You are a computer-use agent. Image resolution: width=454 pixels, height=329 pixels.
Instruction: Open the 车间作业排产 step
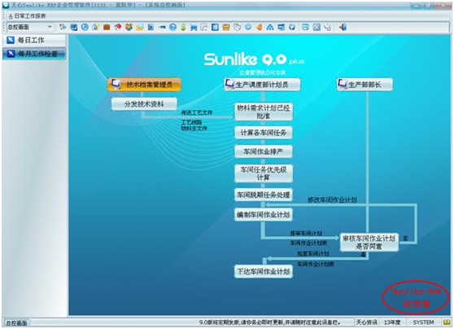263,151
